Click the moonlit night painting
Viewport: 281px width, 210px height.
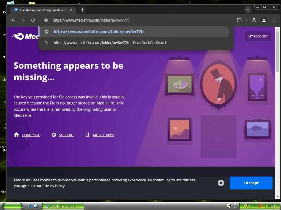[257, 87]
